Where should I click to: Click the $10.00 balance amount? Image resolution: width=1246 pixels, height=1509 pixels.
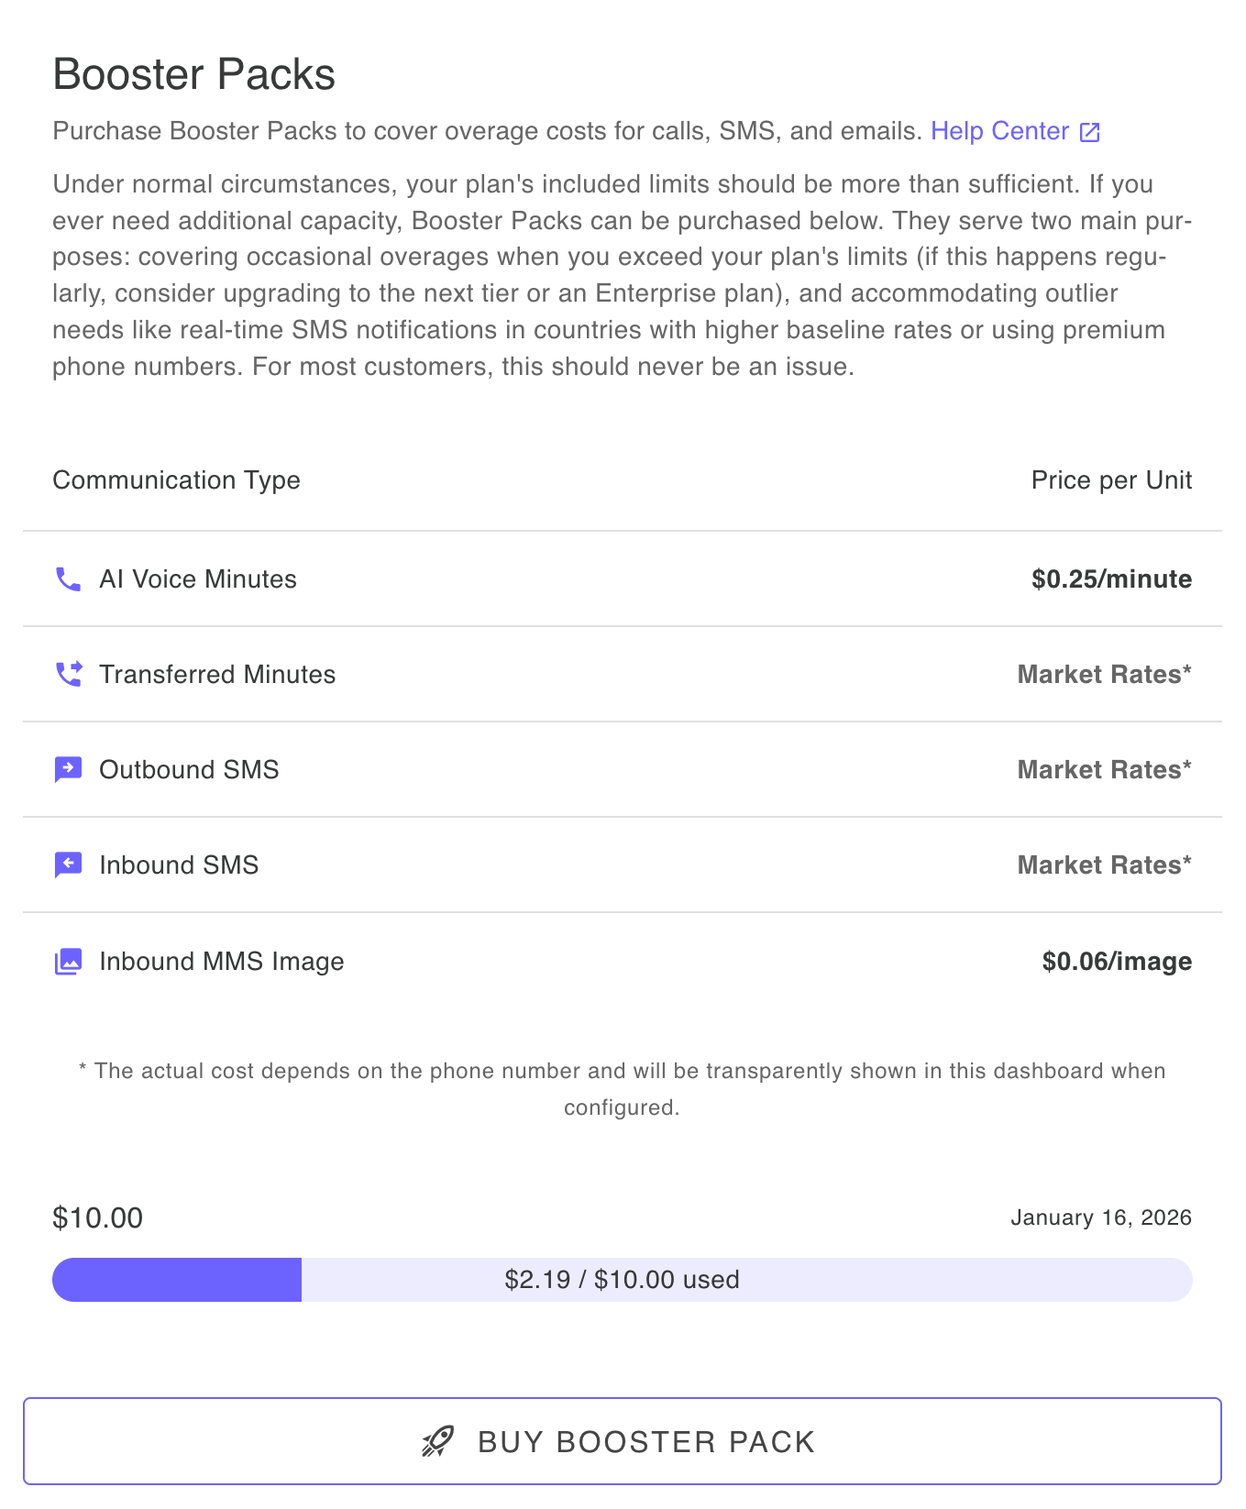pos(97,1217)
